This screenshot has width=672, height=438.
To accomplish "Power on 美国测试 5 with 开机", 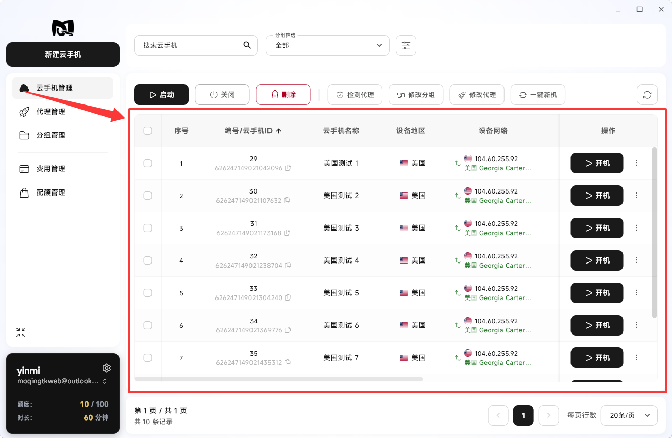I will coord(597,293).
